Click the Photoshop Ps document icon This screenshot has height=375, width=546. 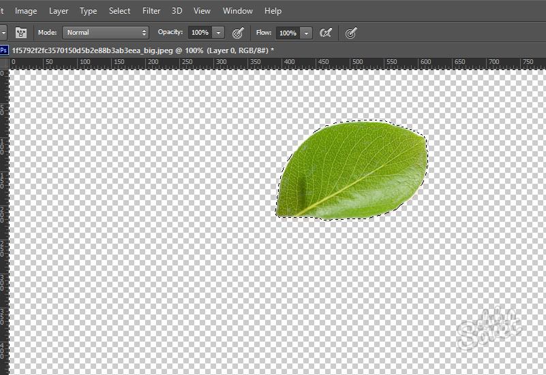click(4, 50)
